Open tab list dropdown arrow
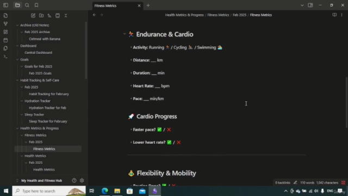 click(302, 5)
